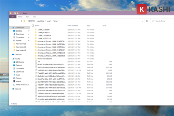Switch to the Home ribbon tab

click(20, 17)
